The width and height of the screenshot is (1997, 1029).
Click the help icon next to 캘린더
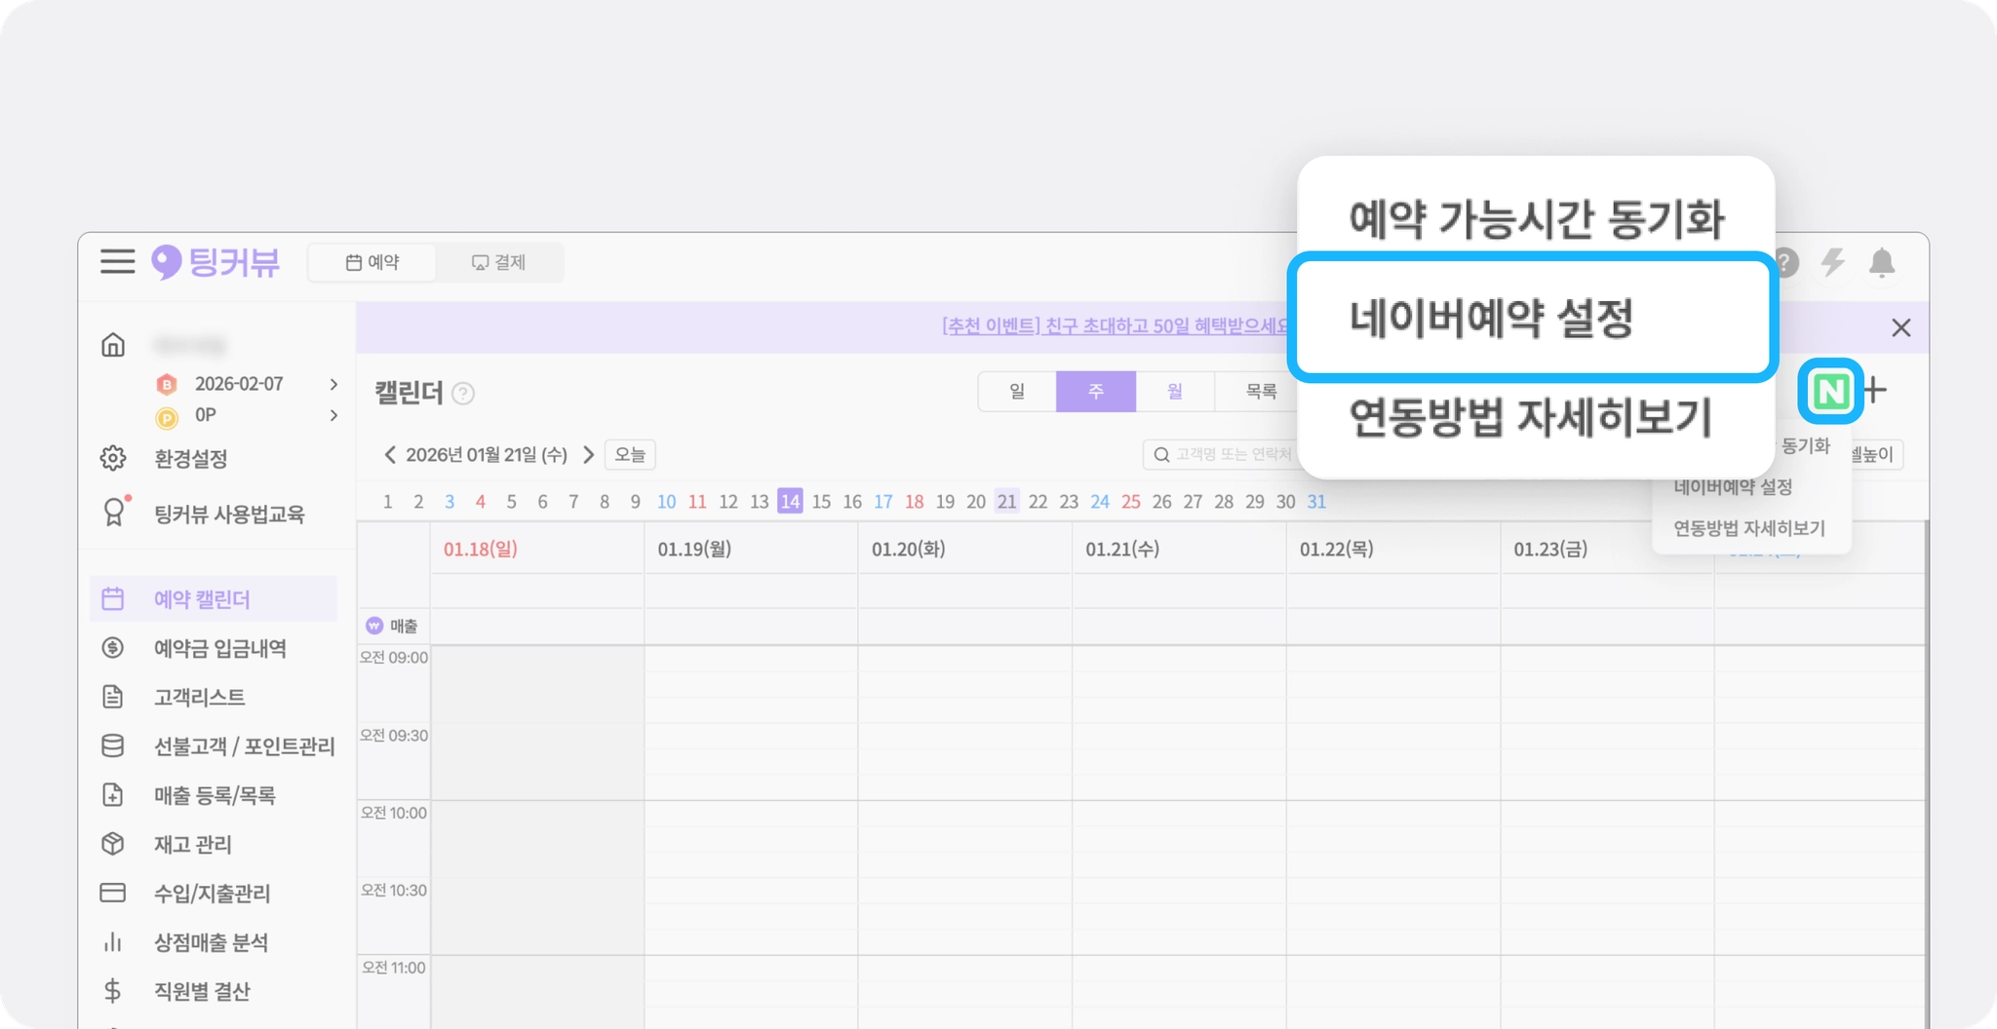coord(463,394)
